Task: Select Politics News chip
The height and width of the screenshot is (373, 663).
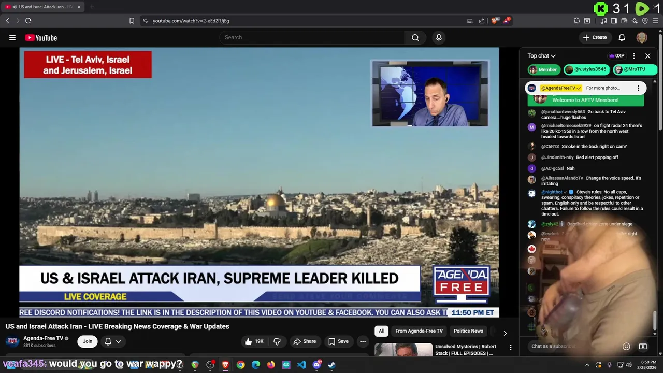Action: coord(468,331)
